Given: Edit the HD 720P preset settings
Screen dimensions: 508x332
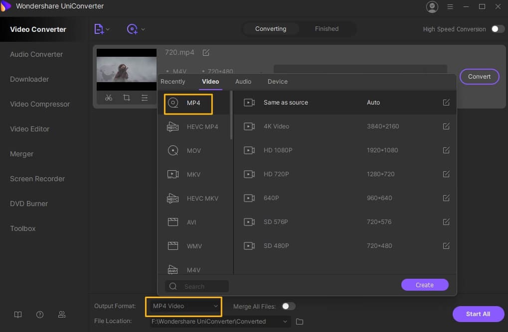Looking at the screenshot, I should (x=446, y=174).
